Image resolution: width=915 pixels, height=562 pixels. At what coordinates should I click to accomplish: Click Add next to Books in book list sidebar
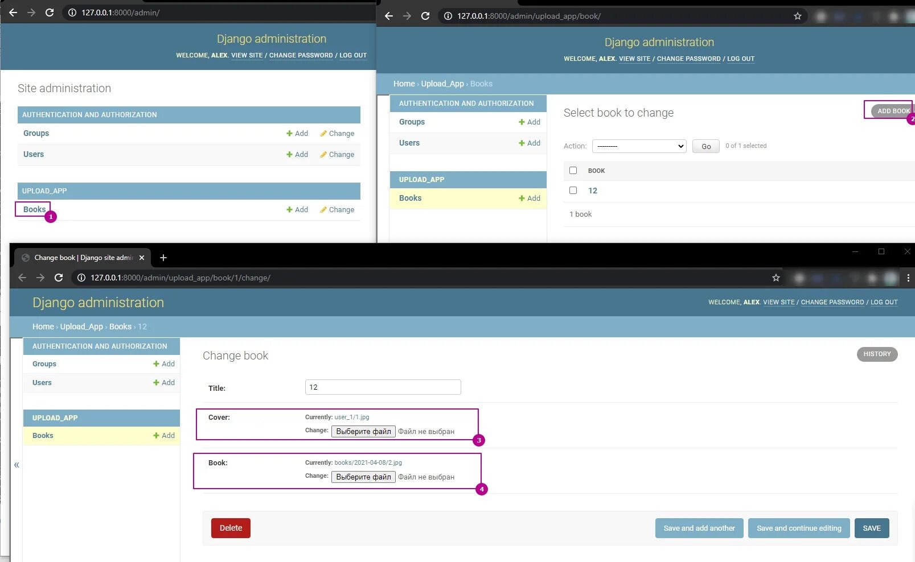[x=530, y=198]
